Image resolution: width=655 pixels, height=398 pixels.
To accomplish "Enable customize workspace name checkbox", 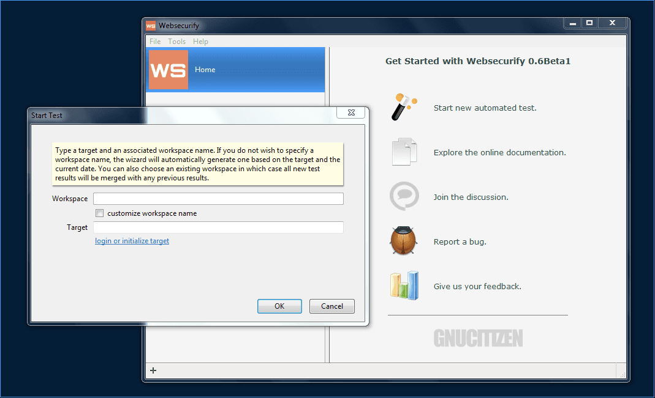I will coord(99,213).
